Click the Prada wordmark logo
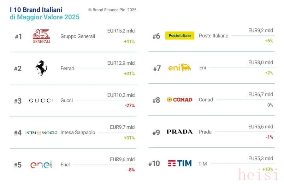The width and height of the screenshot is (284, 184). [180, 132]
